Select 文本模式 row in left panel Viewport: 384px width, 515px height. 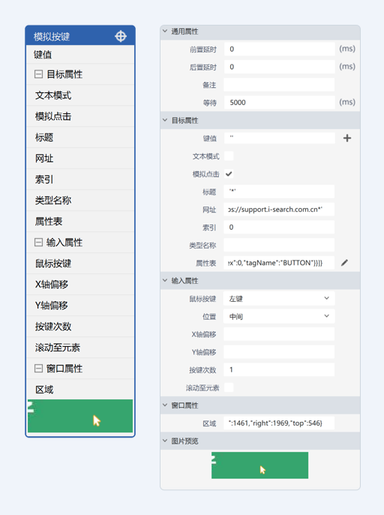coord(80,95)
